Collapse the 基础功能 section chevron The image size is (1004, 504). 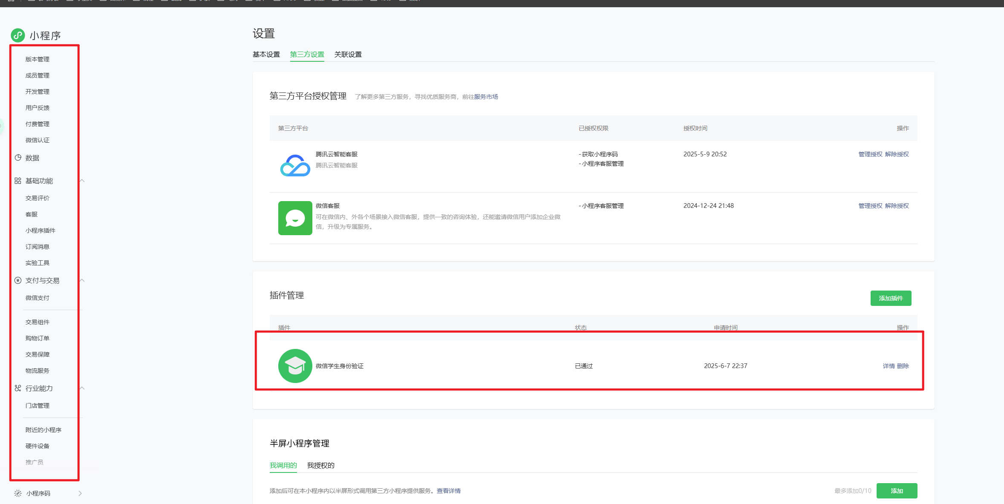(x=82, y=181)
